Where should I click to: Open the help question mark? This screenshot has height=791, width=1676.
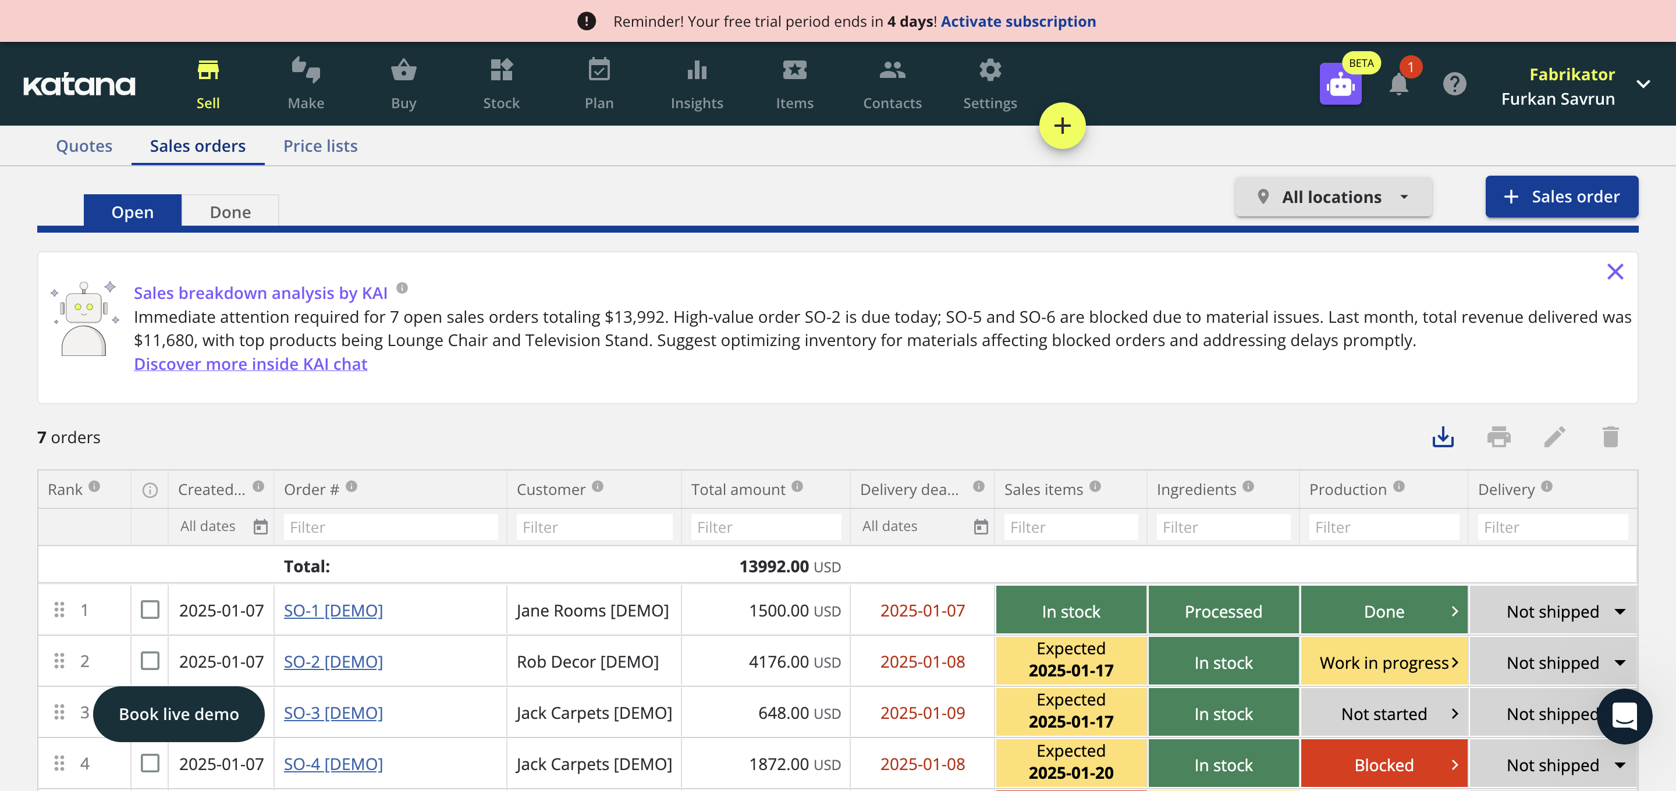1454,84
